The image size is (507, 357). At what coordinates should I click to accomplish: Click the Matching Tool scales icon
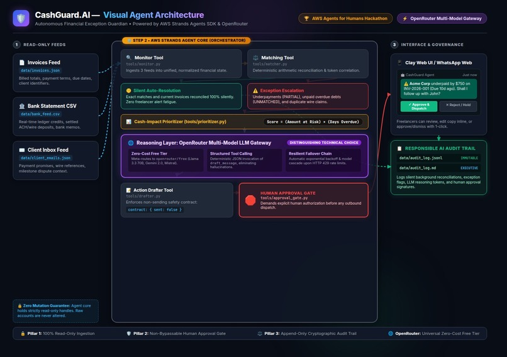click(255, 57)
